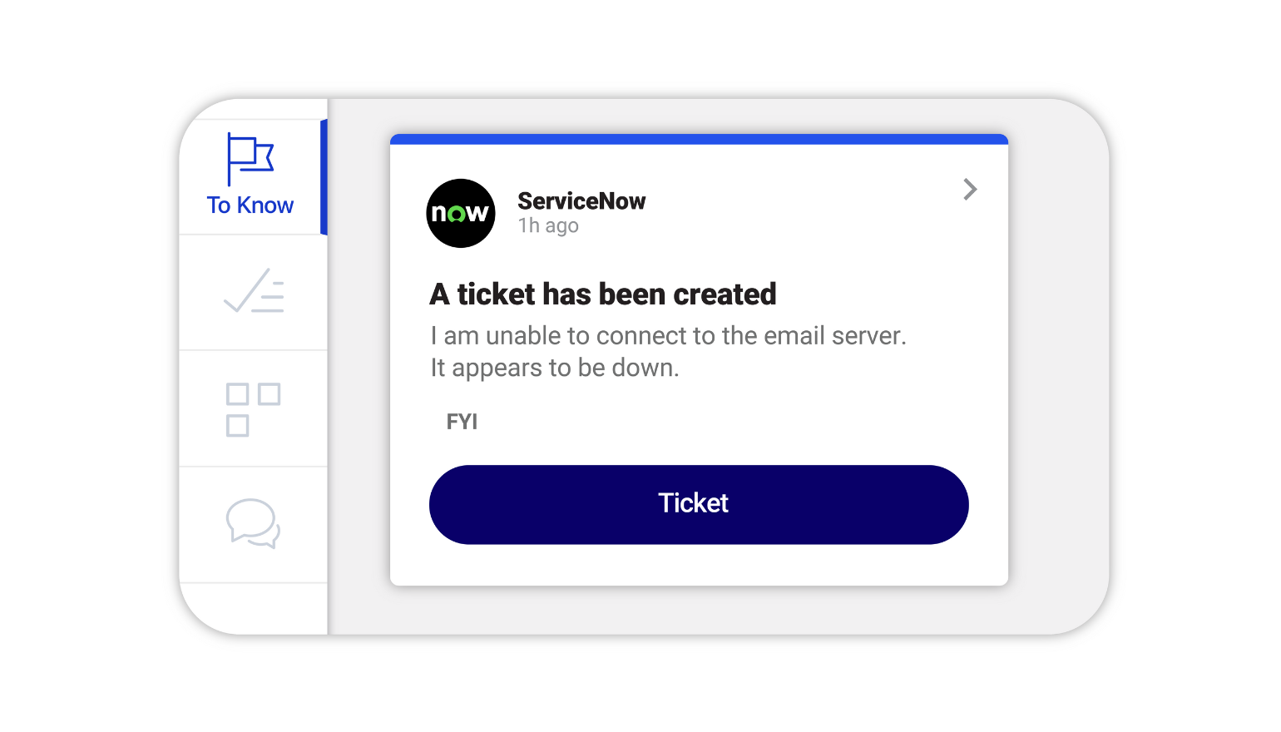Select the blue accent bar atop the card
The height and width of the screenshot is (732, 1281).
(699, 138)
